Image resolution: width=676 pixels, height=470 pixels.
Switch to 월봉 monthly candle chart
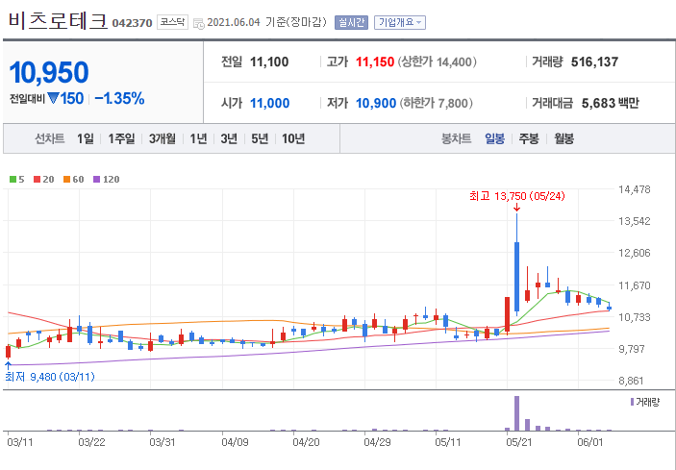coord(563,138)
